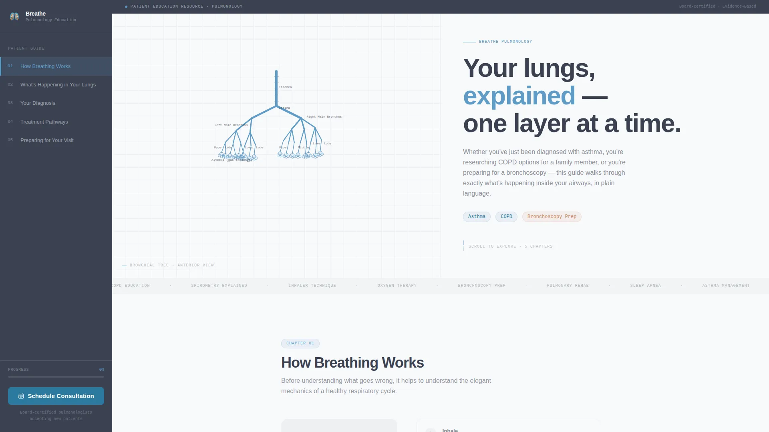Click the Alveoli gas exchange label
769x432 pixels.
tap(232, 160)
